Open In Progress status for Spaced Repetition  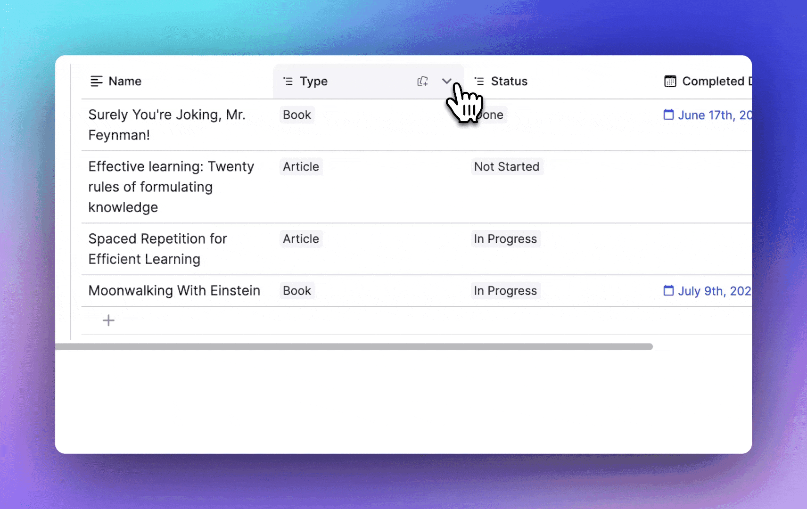click(505, 239)
